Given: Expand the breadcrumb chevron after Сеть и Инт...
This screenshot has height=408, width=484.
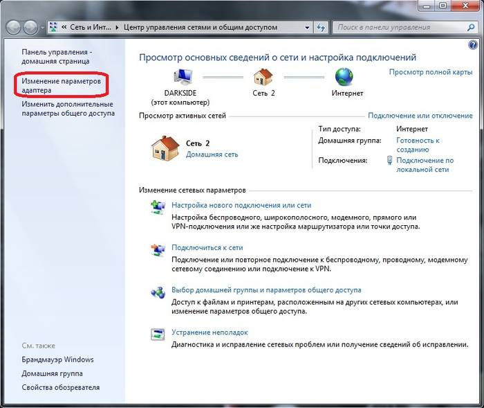Looking at the screenshot, I should (x=117, y=28).
